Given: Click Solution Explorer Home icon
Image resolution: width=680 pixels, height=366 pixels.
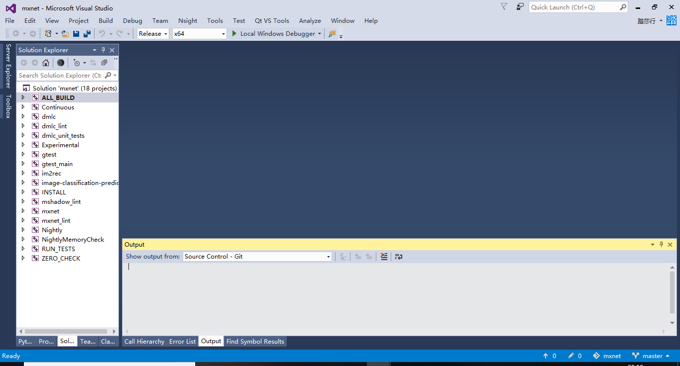Looking at the screenshot, I should click(46, 63).
